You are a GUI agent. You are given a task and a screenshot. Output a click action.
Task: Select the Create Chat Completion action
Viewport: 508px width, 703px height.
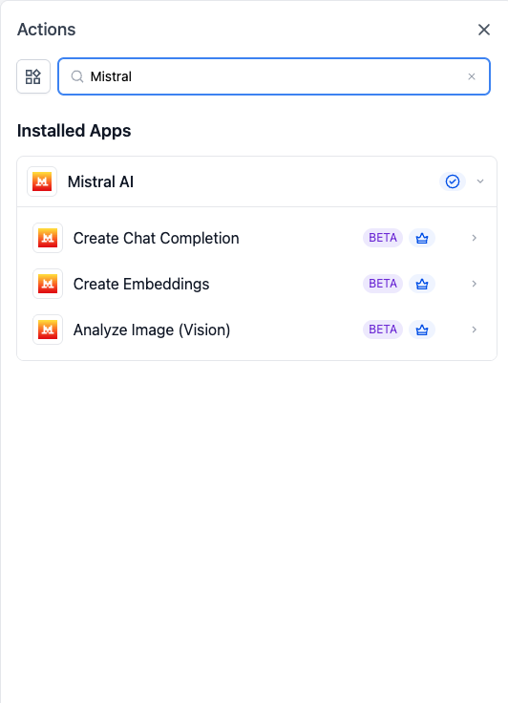coord(257,238)
